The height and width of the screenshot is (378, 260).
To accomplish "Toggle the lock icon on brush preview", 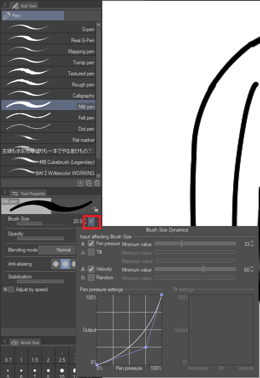I will (x=95, y=209).
